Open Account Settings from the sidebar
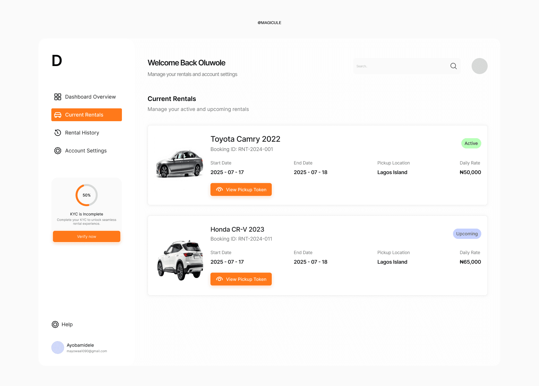539x386 pixels. point(87,151)
